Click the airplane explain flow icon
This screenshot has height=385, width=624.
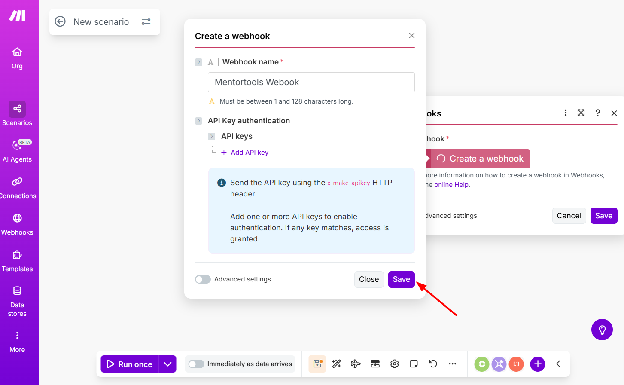click(x=356, y=364)
